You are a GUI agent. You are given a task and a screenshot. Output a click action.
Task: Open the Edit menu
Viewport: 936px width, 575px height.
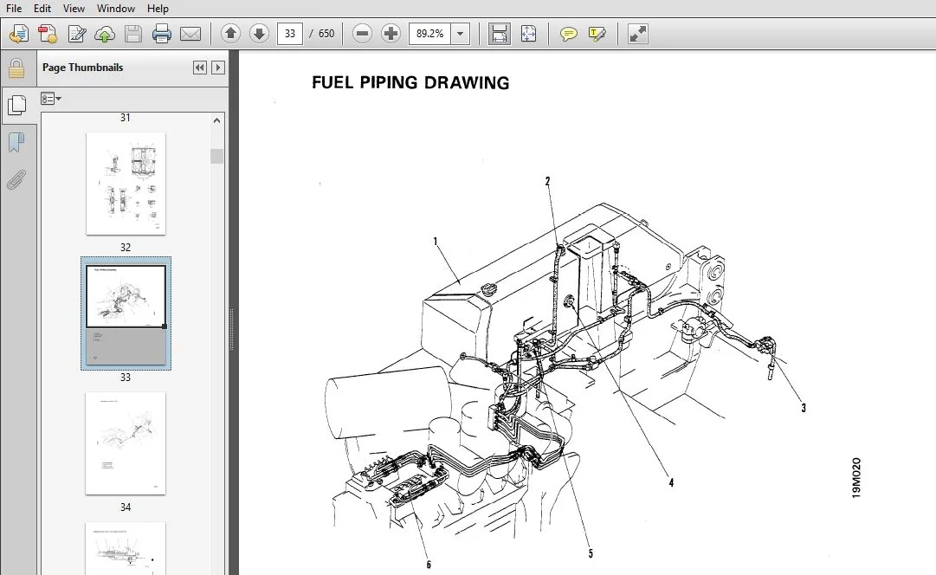coord(42,9)
